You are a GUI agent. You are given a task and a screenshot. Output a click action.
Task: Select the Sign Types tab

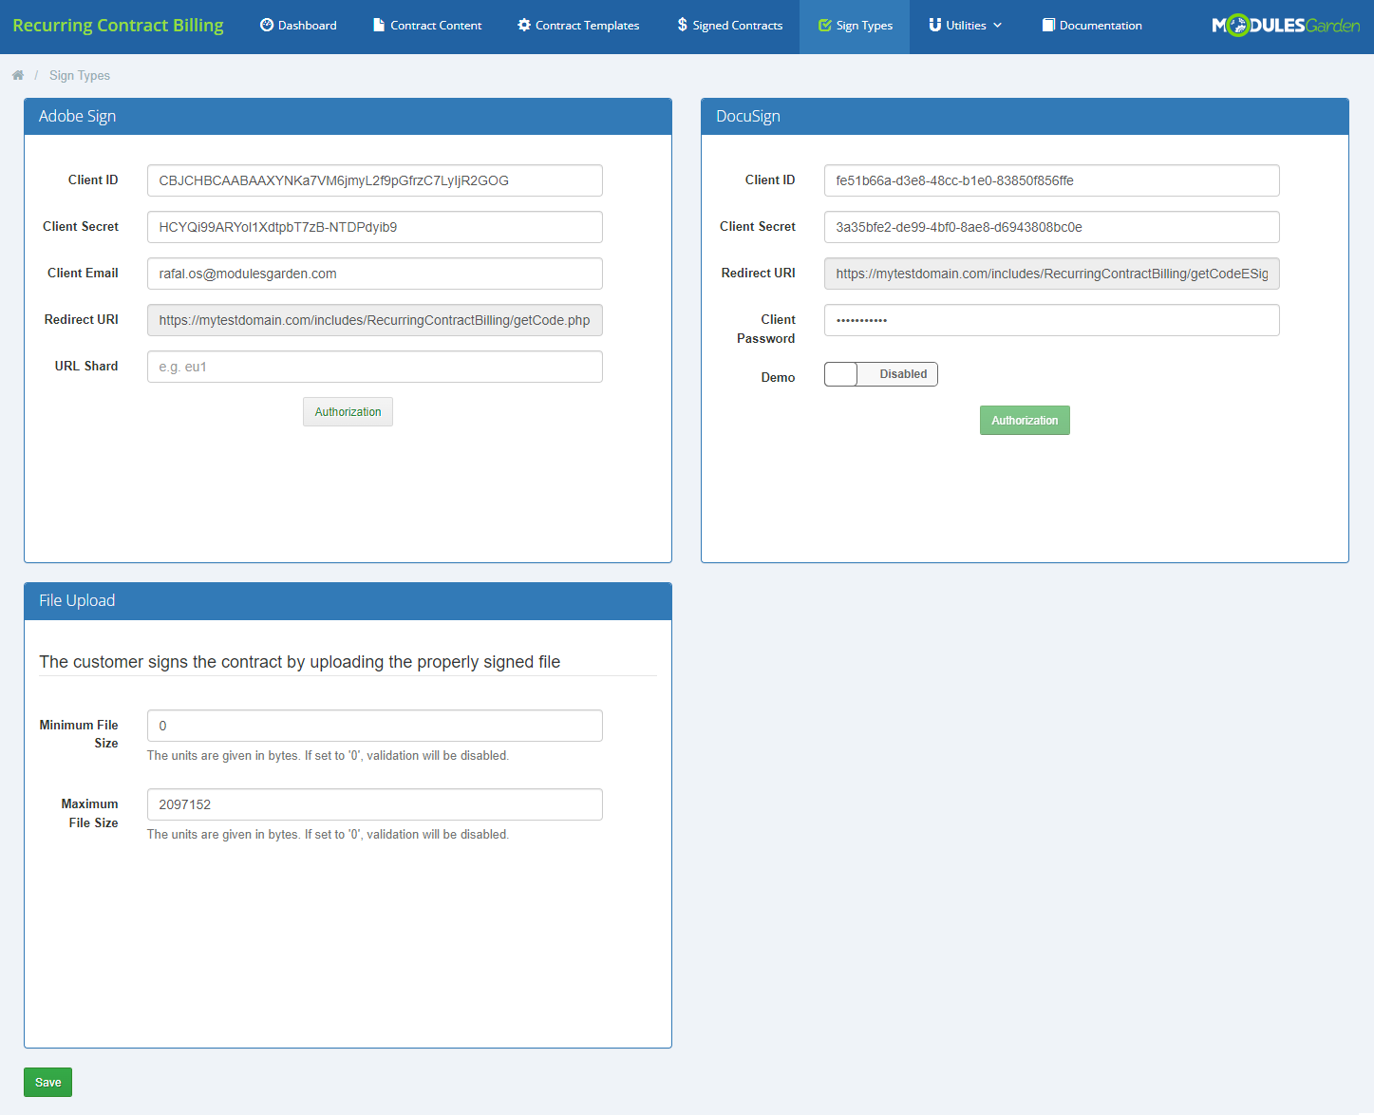click(x=855, y=26)
